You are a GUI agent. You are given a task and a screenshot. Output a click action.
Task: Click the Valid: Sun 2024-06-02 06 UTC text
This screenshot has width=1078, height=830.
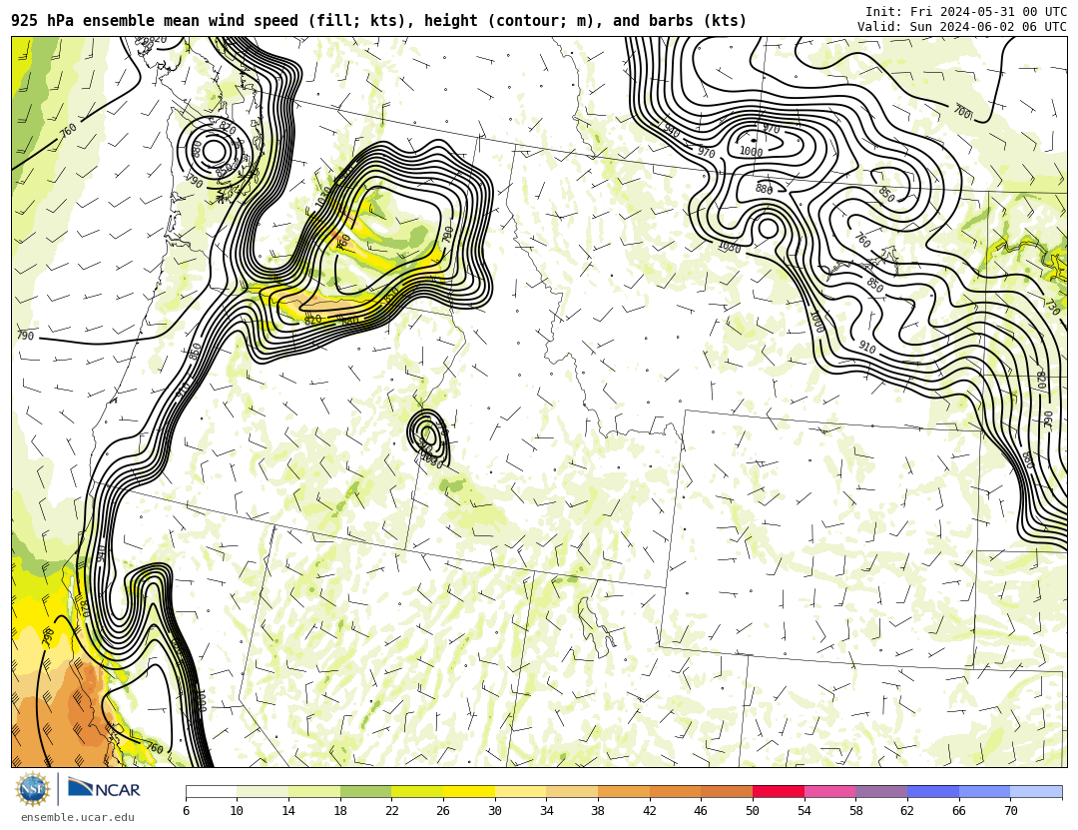point(962,26)
